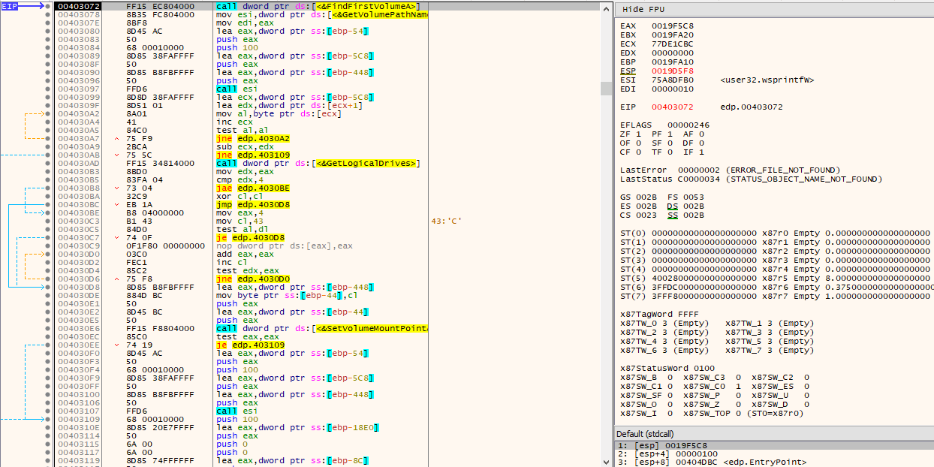Click the TF flag value
The height and width of the screenshot is (467, 934).
tap(670, 152)
